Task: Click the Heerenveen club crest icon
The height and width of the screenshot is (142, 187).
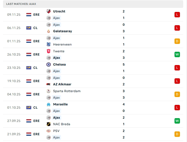Action: 49,44
